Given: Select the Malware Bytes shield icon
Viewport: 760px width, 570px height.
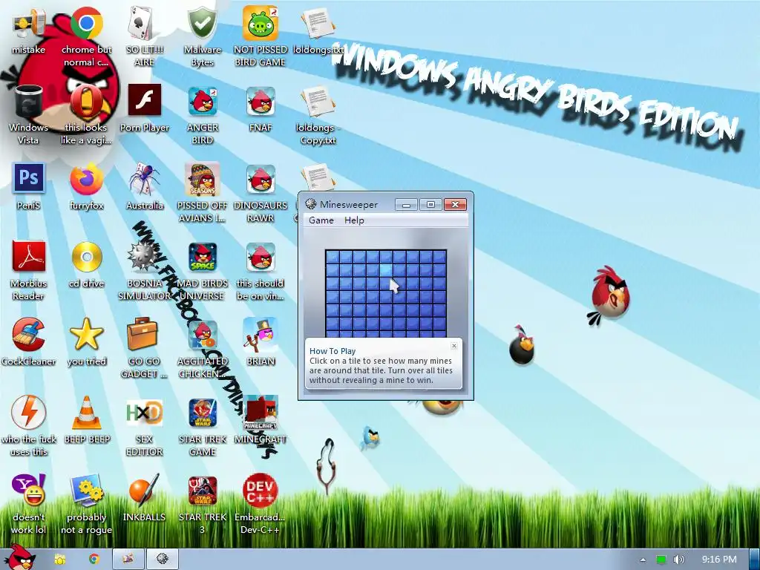Looking at the screenshot, I should point(202,23).
